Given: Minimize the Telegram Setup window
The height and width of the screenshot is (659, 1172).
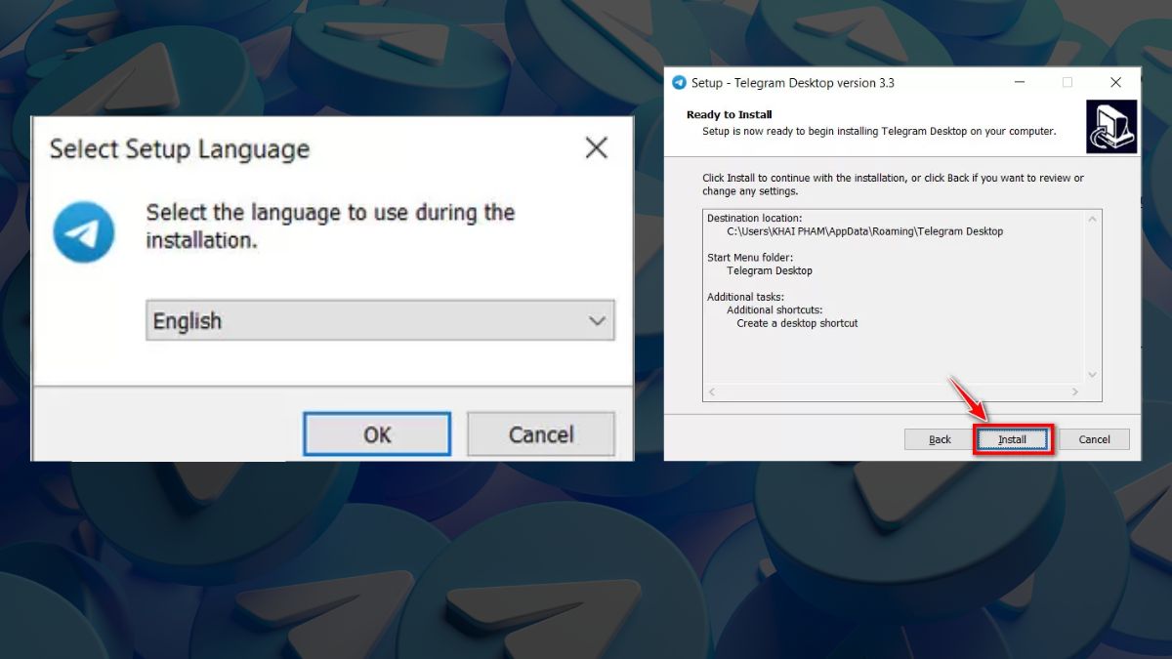Looking at the screenshot, I should pyautogui.click(x=1019, y=83).
